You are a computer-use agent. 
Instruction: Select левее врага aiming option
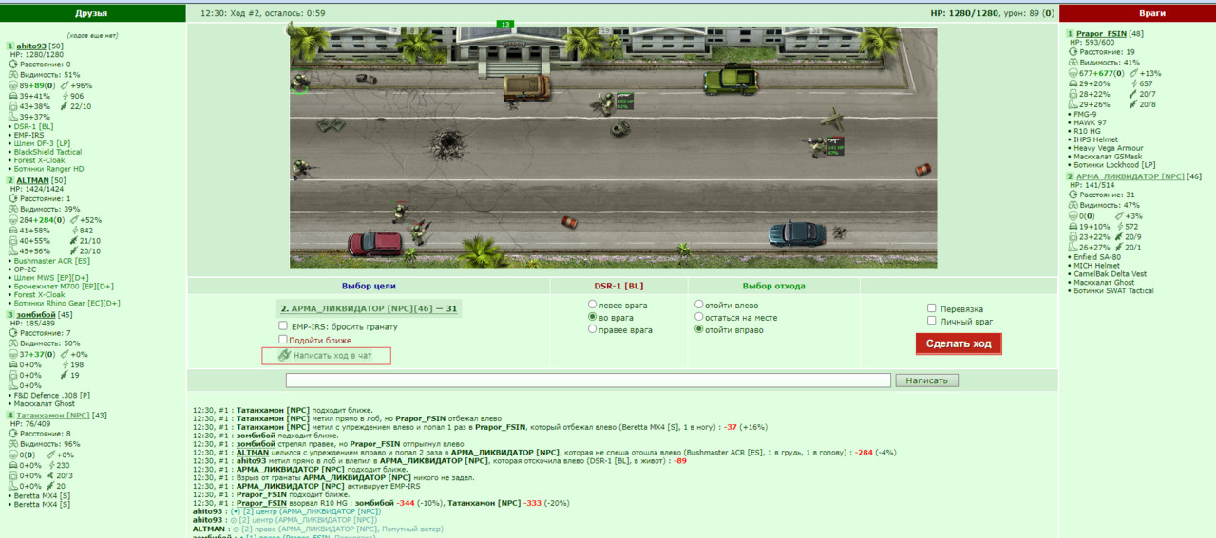[x=593, y=304]
